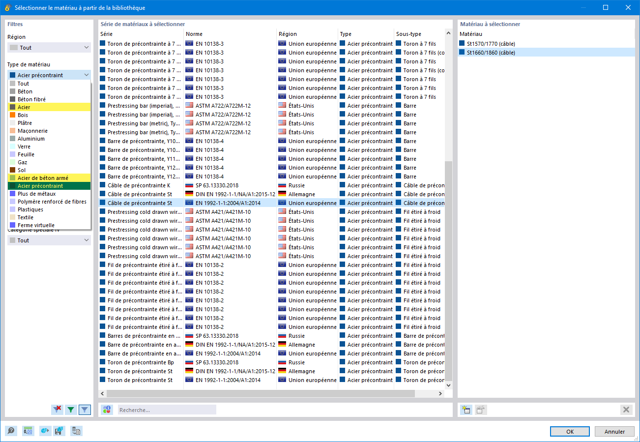
Task: Select Polymère renforcé de fibres option
Action: (x=49, y=202)
